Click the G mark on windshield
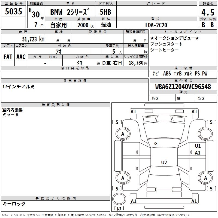Screen dimensions: 218x218 (x=156, y=144)
